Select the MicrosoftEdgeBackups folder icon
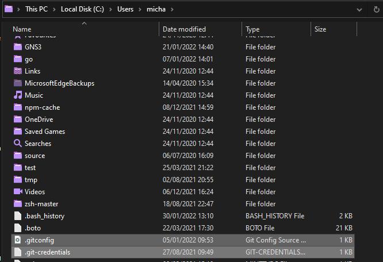This screenshot has height=262, width=383. [18, 83]
